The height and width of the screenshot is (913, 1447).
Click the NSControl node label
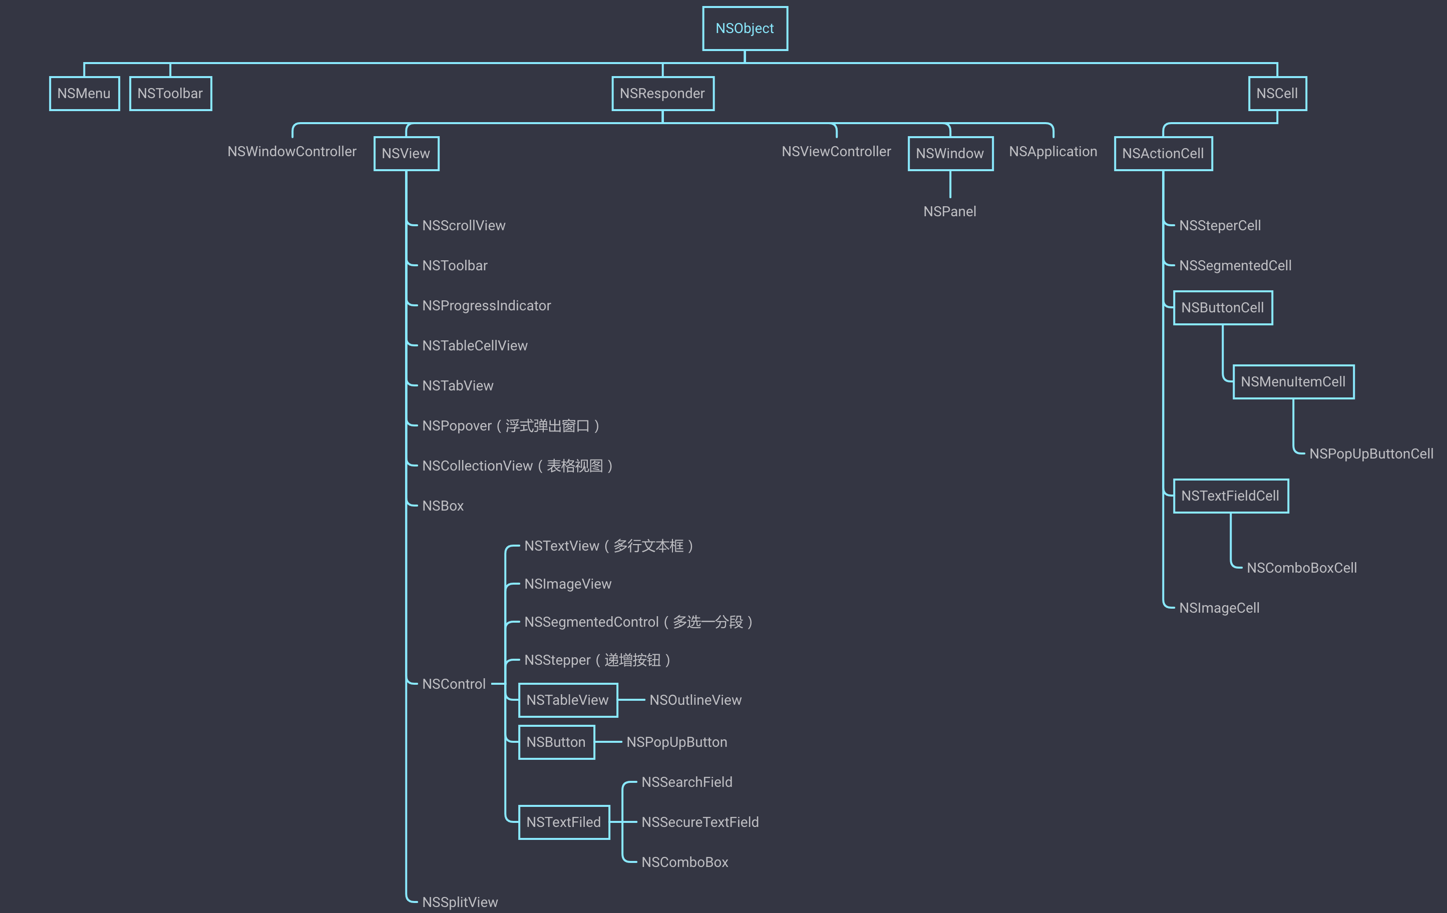[x=454, y=684]
